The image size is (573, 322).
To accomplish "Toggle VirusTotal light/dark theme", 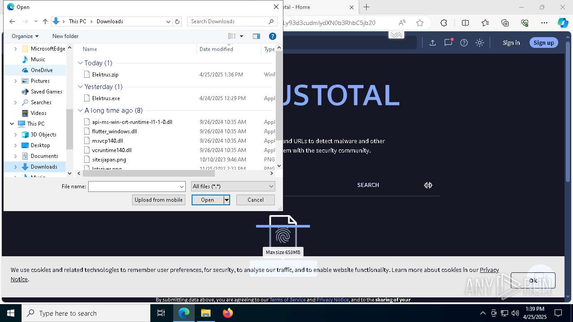I will click(479, 42).
